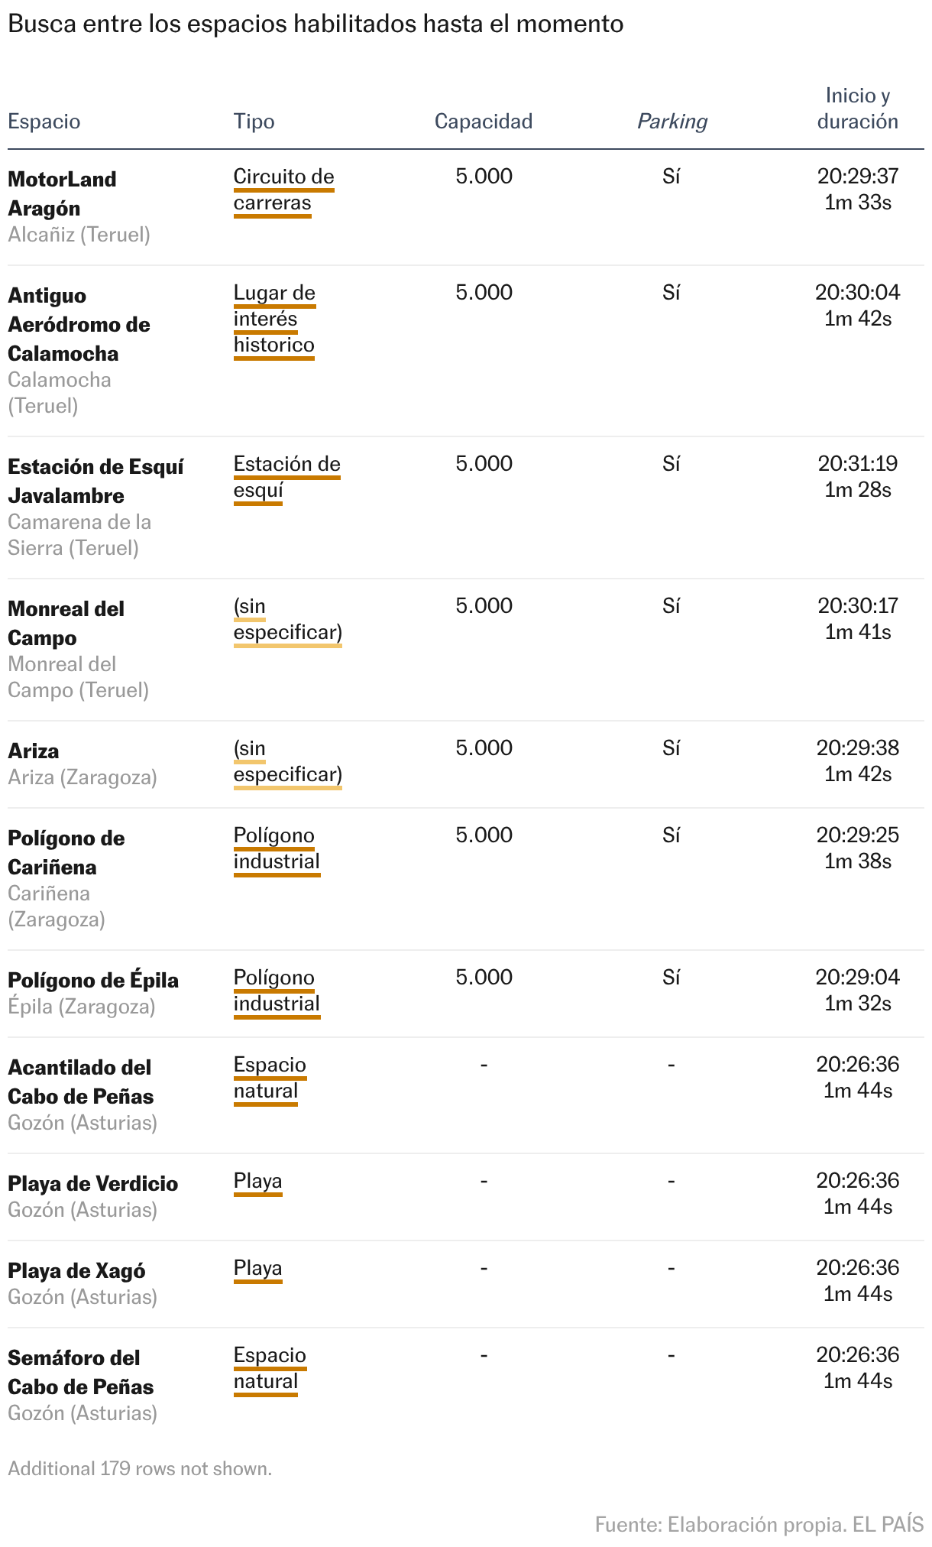Image resolution: width=932 pixels, height=1547 pixels.
Task: Sort by Inicio y duración header
Action: [x=858, y=109]
